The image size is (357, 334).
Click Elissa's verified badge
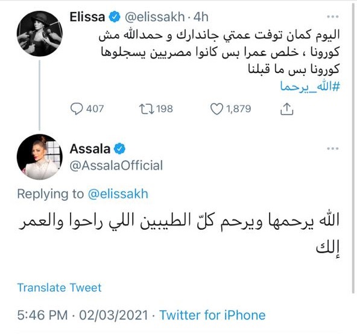[x=115, y=17]
